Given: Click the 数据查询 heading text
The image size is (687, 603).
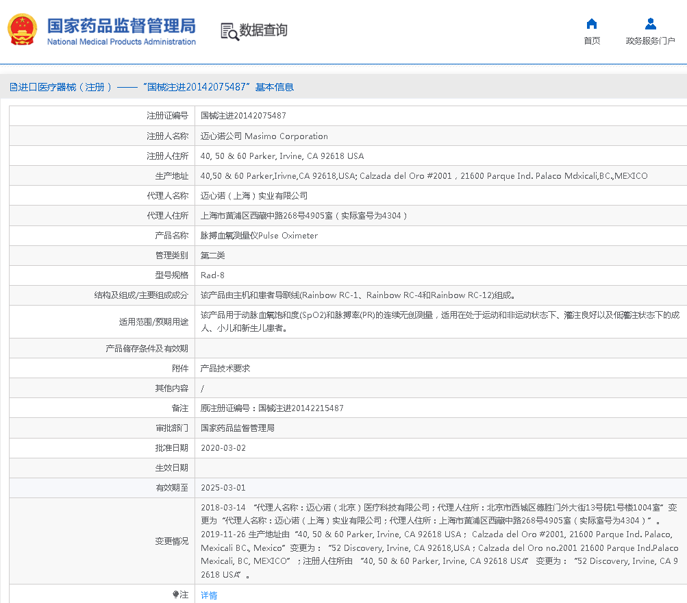Looking at the screenshot, I should click(x=263, y=30).
